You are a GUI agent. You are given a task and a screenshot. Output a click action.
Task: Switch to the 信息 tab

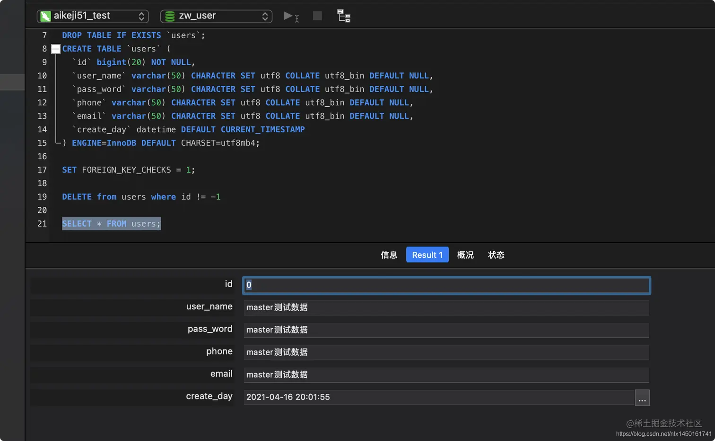pos(389,255)
